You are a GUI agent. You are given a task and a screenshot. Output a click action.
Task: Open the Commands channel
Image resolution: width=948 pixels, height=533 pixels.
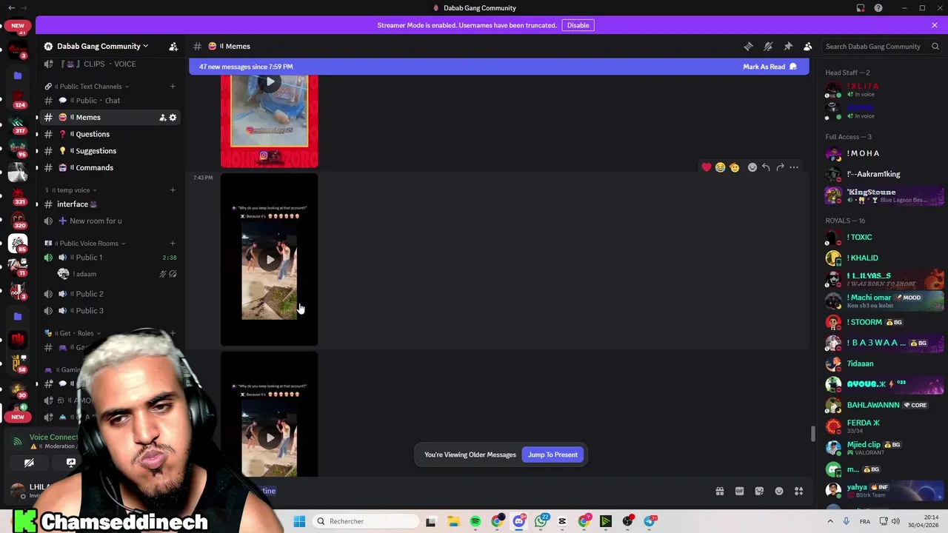point(111,167)
